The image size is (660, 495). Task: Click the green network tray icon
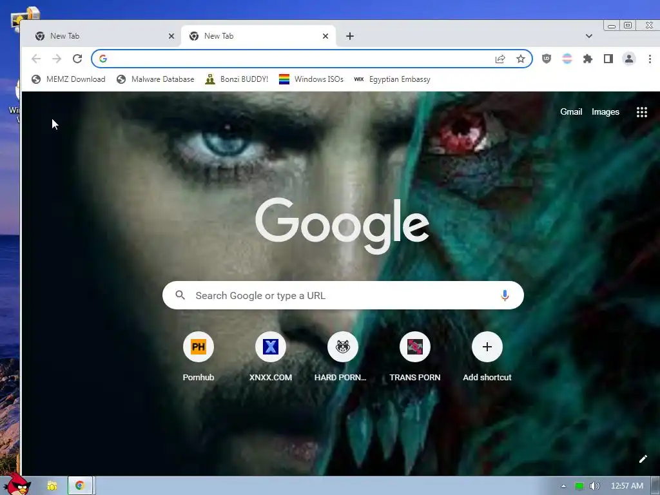tap(579, 486)
